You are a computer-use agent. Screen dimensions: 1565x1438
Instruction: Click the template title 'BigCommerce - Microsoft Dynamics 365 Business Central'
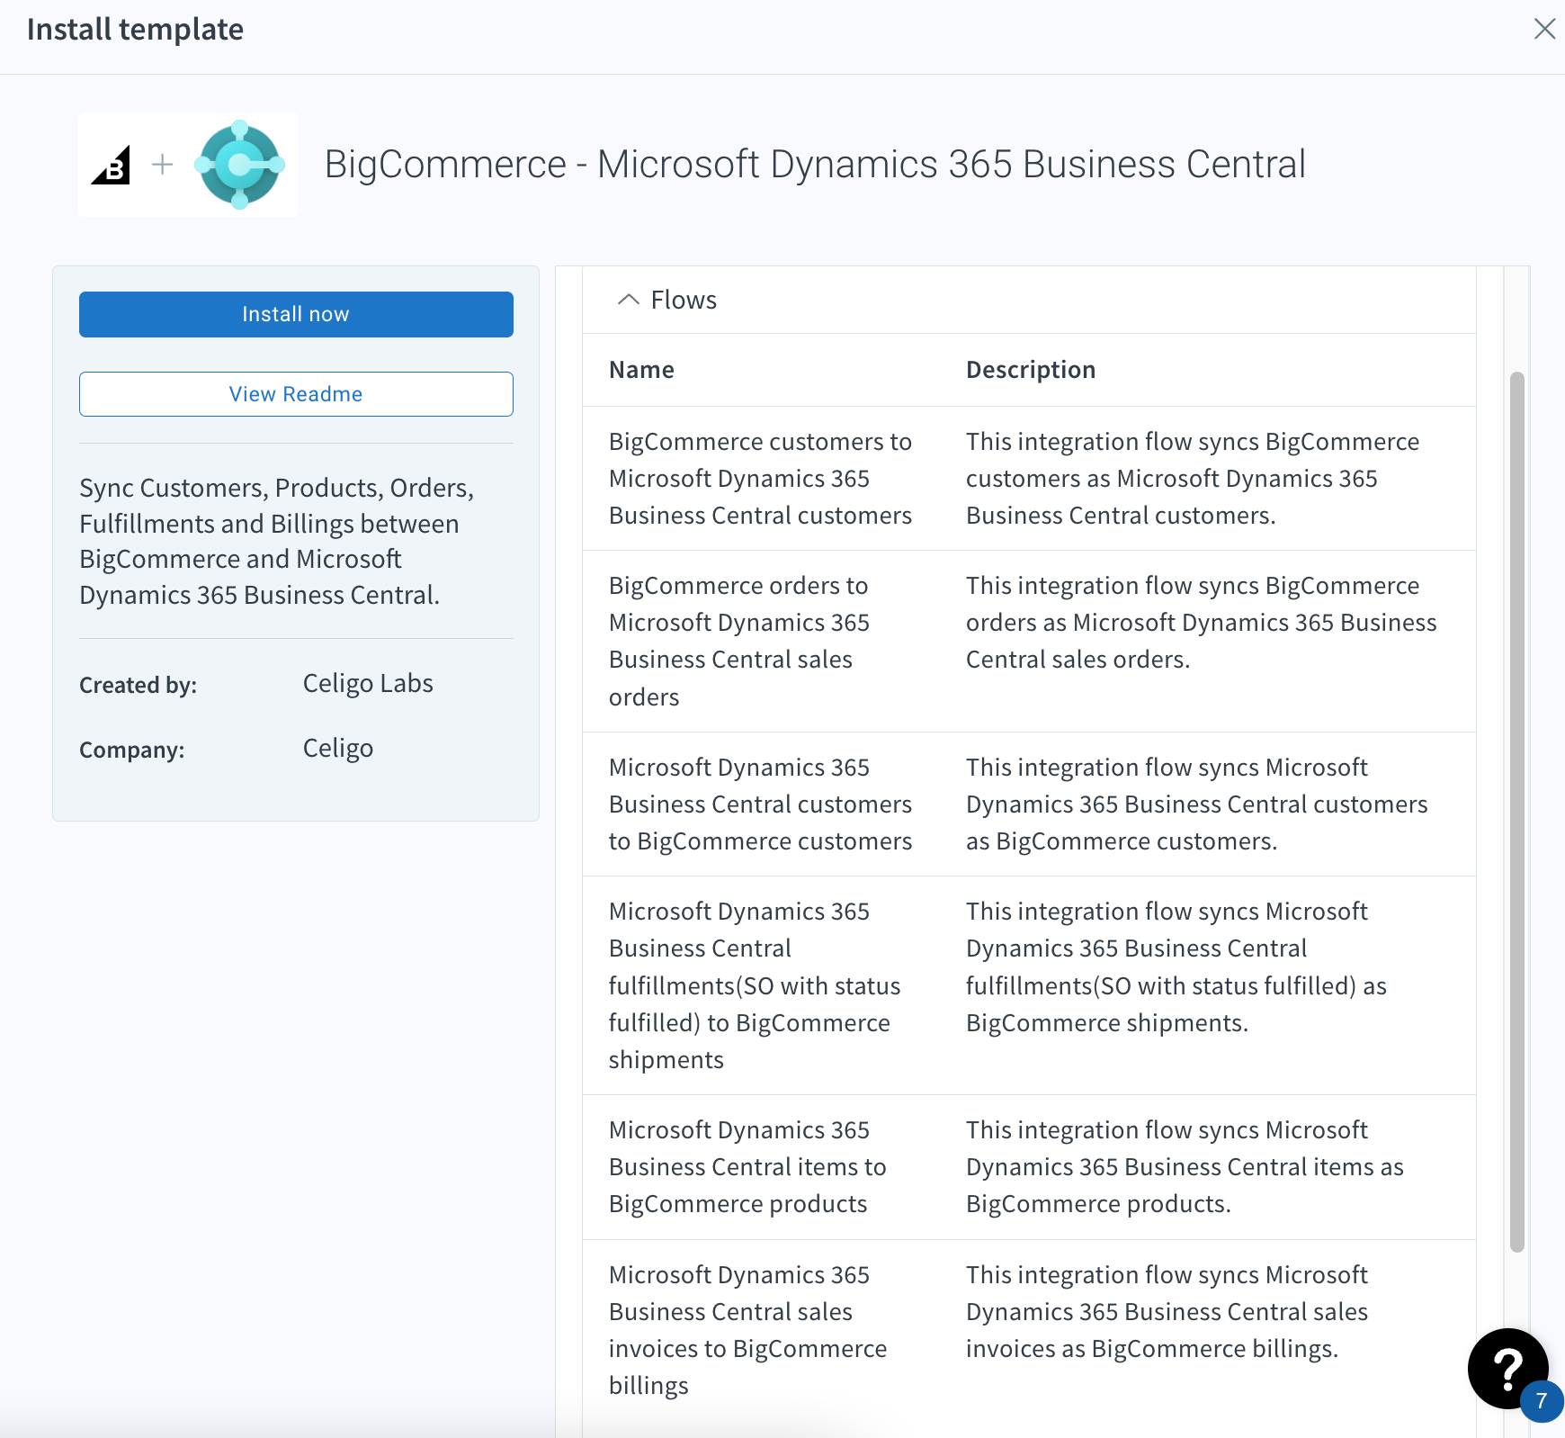click(x=815, y=165)
